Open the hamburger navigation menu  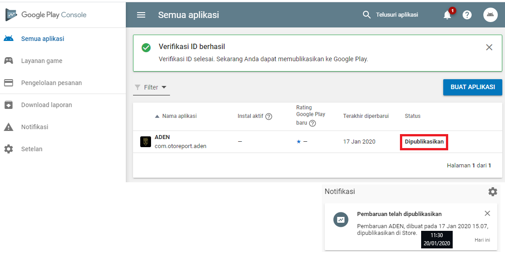141,15
